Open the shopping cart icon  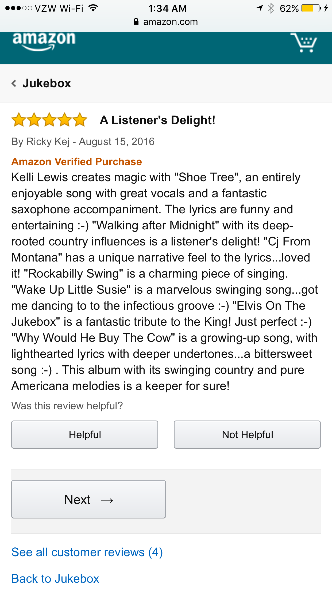304,43
